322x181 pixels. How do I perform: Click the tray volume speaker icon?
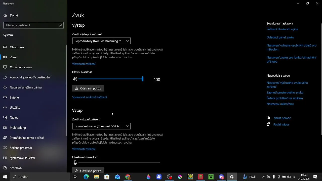coord(289,177)
